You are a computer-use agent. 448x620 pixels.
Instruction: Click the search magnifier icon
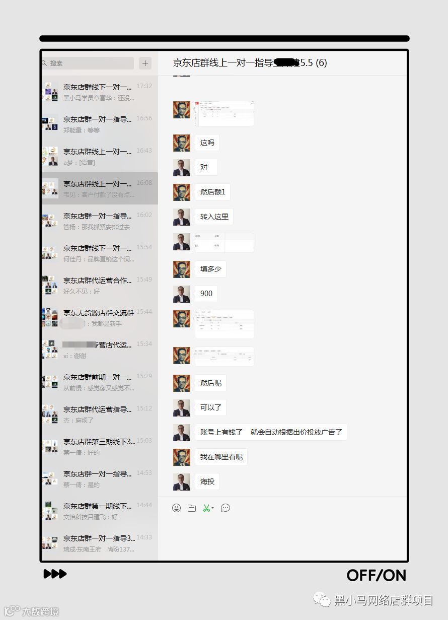point(44,63)
